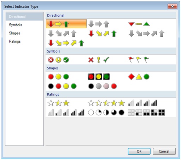This screenshot has width=181, height=160.
Task: Confirm selection with the OK button
Action: coord(139,151)
